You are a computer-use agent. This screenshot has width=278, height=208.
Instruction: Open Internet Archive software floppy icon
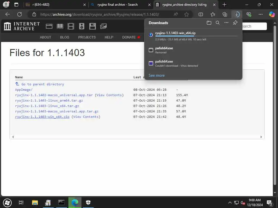click(93, 26)
